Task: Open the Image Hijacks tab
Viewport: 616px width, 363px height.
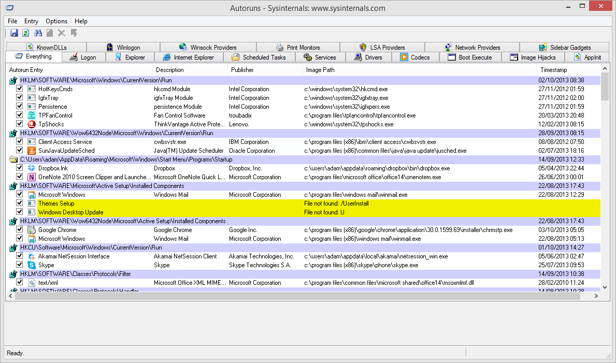Action: pos(533,57)
